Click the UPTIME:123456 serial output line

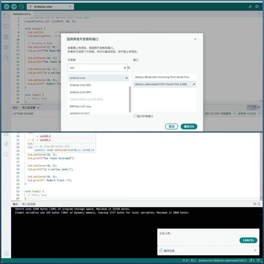coord(23,114)
